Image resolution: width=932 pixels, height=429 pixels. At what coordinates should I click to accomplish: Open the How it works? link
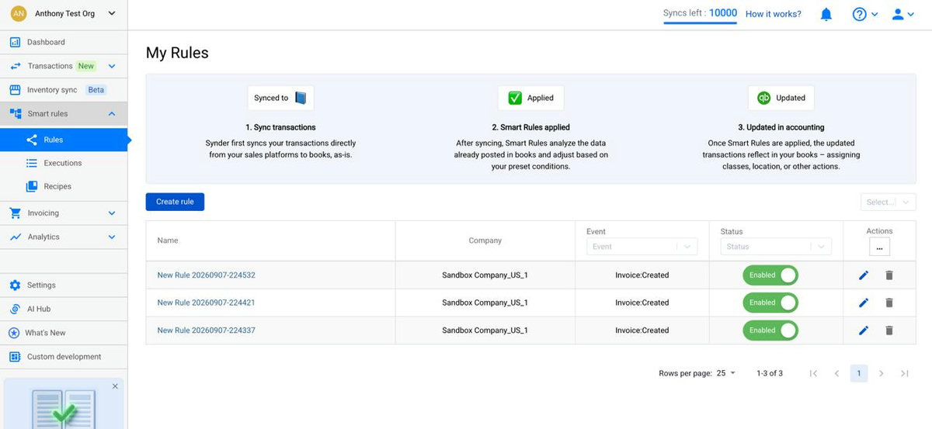tap(774, 14)
